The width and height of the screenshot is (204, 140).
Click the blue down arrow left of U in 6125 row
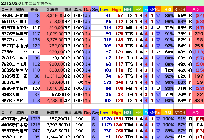(x=152, y=28)
